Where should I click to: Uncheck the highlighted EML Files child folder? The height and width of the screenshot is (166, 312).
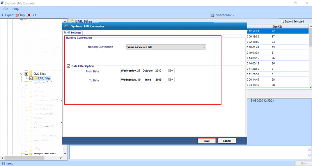coord(31,78)
